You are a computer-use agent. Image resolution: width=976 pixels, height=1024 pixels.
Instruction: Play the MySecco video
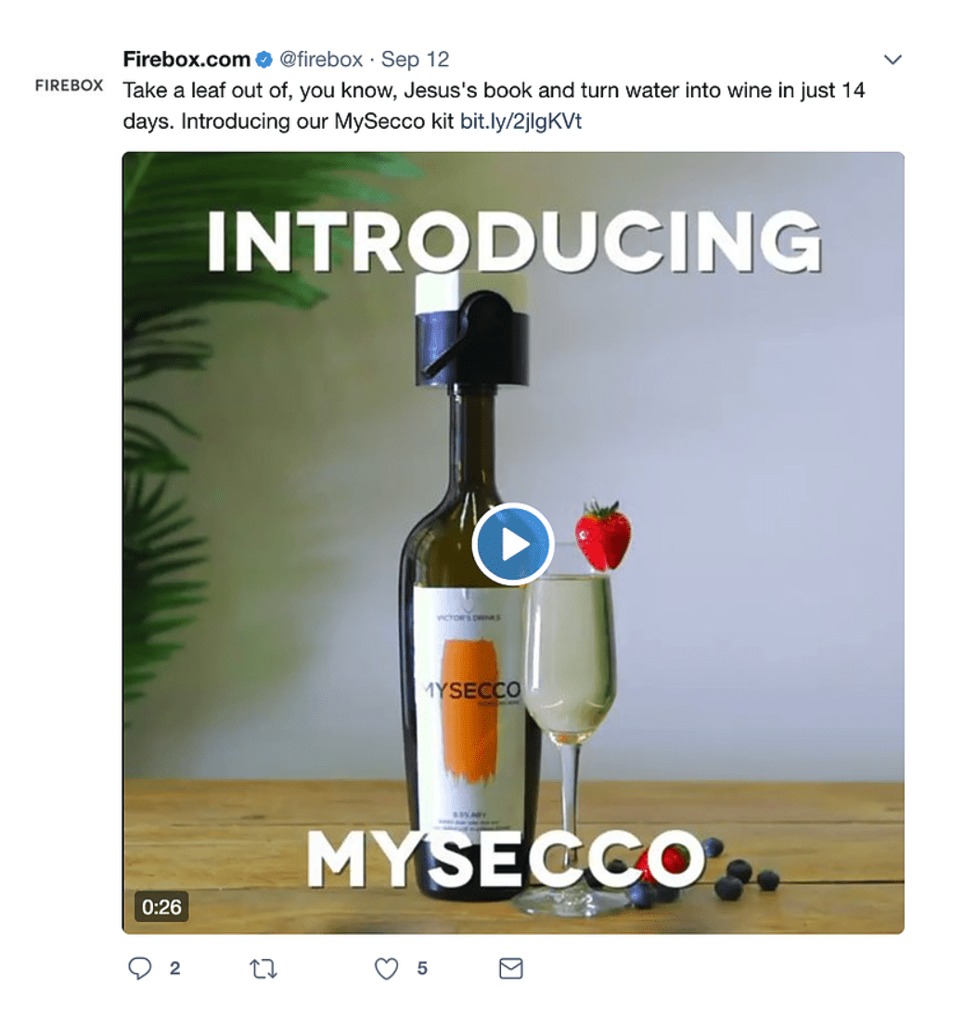[513, 544]
